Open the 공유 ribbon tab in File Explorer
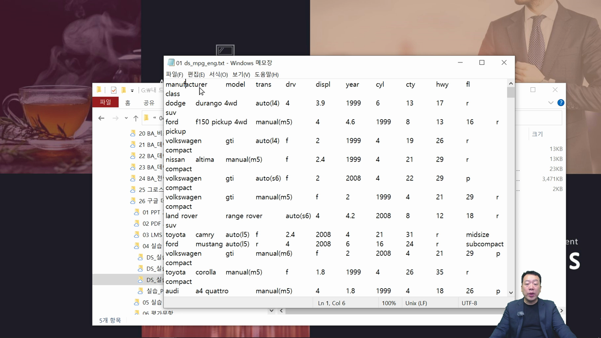Screen dimensions: 601x338 pyautogui.click(x=149, y=102)
